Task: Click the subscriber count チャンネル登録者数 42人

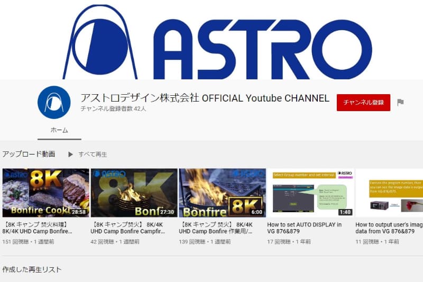Action: click(x=113, y=109)
